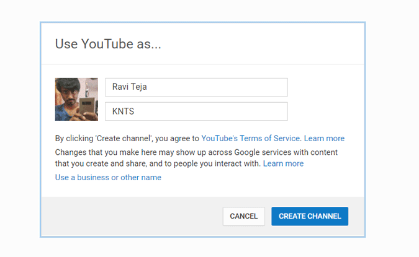Select the last name field containing KNTS

coord(196,111)
